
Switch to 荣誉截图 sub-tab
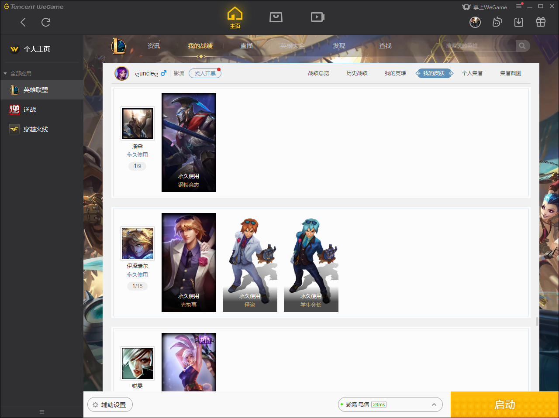point(511,73)
